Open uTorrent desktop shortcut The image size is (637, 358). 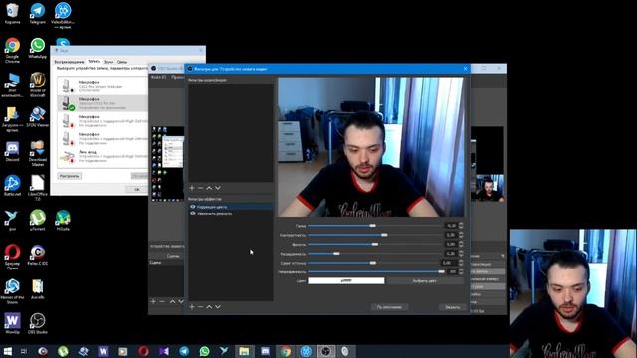38,221
